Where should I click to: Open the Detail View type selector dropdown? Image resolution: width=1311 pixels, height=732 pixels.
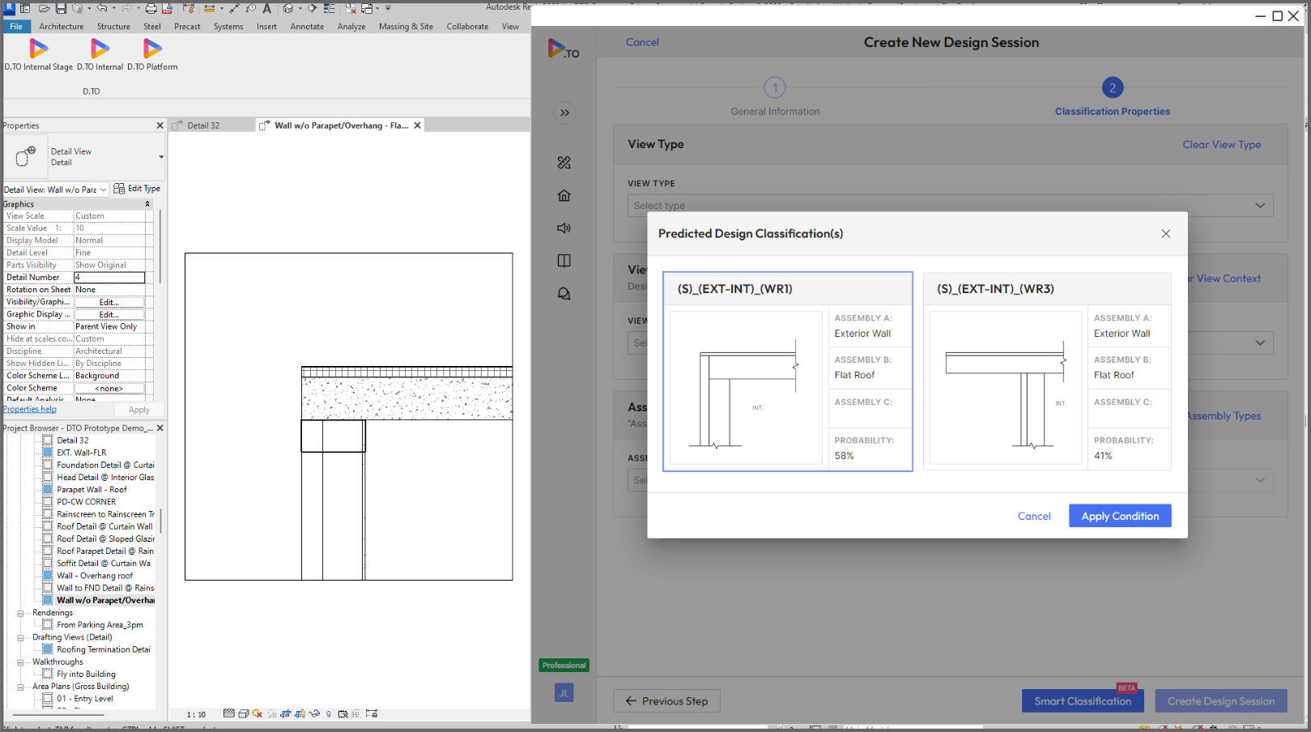(161, 157)
